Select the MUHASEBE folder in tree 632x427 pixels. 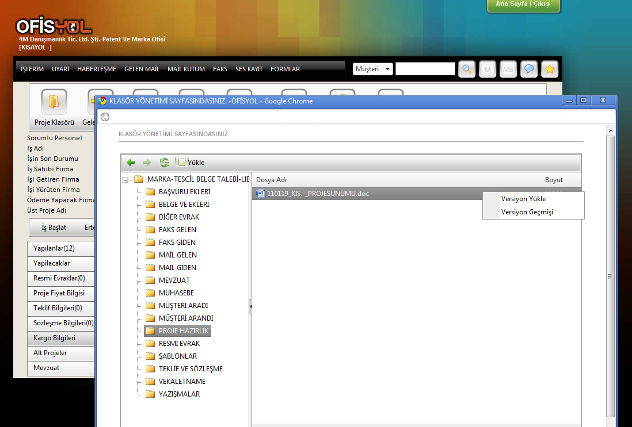click(176, 293)
